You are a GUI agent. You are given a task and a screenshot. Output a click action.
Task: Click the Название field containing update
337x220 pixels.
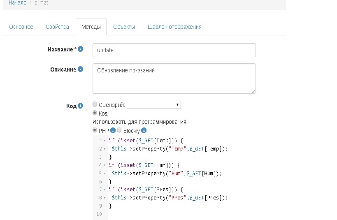click(x=174, y=50)
